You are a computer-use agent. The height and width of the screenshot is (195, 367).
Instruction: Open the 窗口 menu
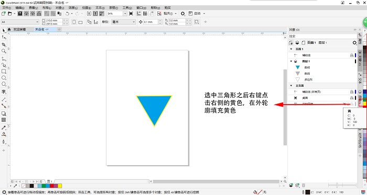142,8
